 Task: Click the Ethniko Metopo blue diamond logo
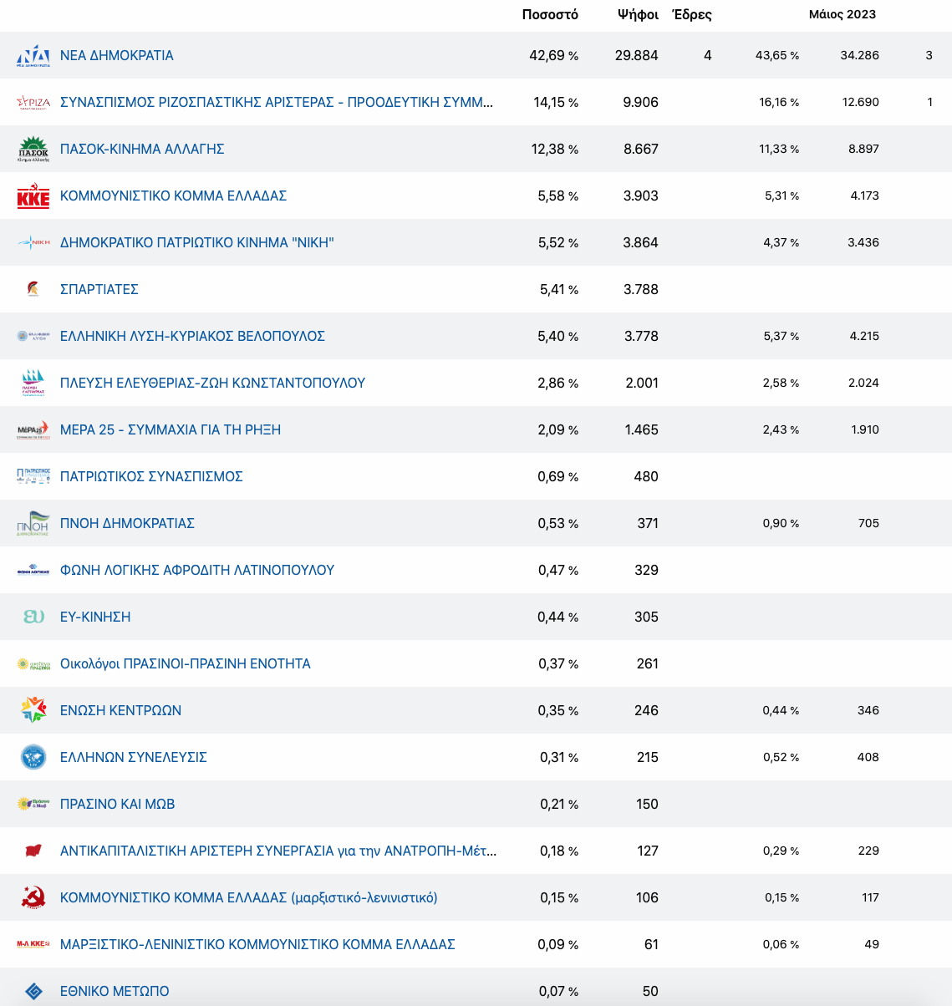[33, 991]
